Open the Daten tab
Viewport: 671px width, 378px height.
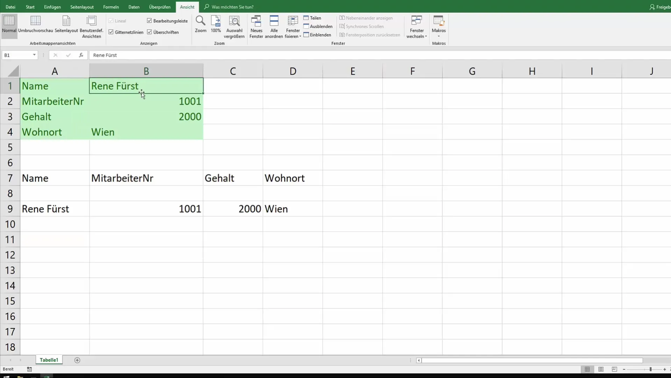point(134,7)
